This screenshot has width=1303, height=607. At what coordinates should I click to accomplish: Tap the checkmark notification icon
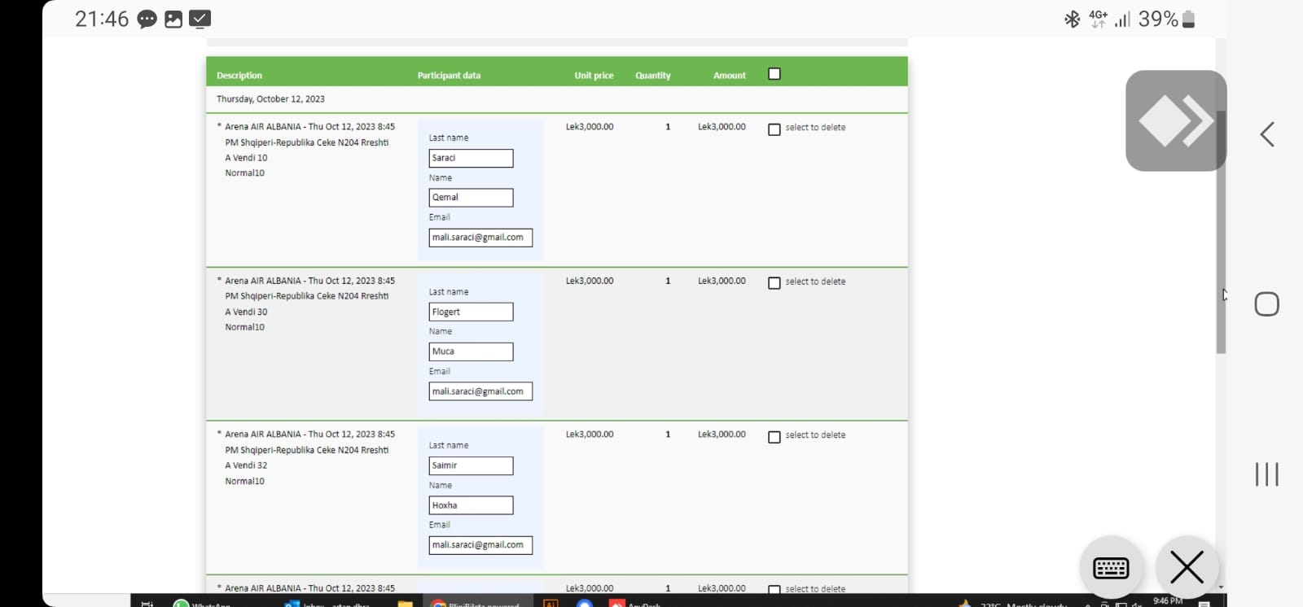[x=200, y=19]
